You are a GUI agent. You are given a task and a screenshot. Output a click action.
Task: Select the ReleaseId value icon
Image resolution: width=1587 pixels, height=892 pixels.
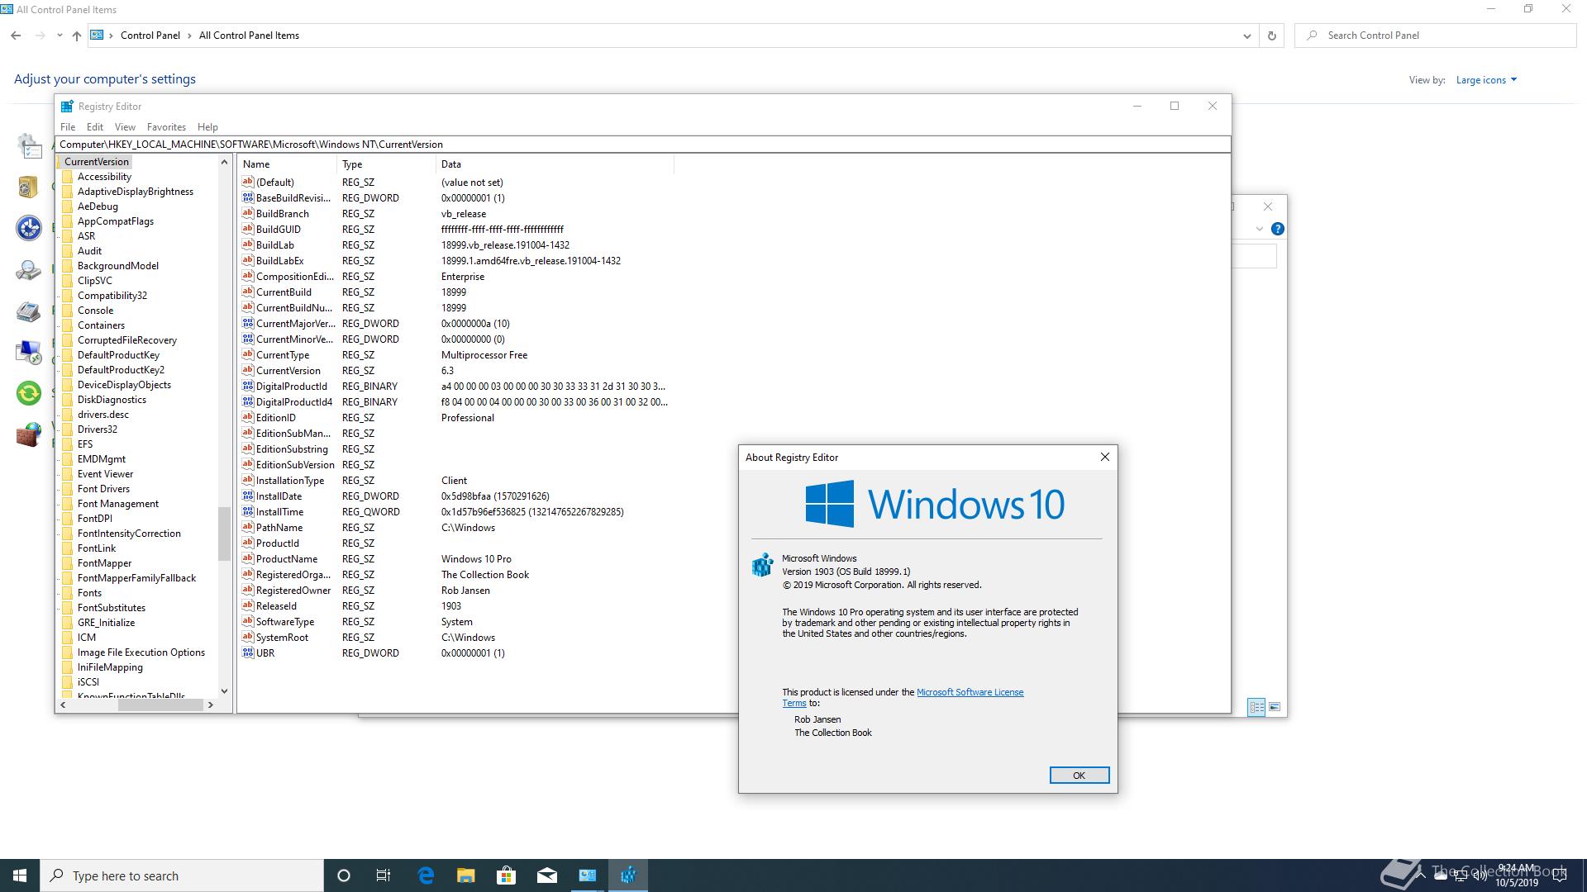248,605
